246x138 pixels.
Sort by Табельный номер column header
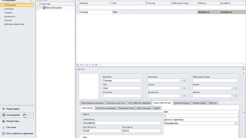184,3
